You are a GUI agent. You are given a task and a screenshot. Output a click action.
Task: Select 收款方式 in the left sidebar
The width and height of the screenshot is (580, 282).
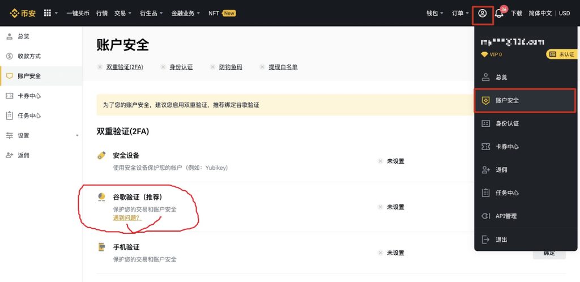pyautogui.click(x=29, y=56)
